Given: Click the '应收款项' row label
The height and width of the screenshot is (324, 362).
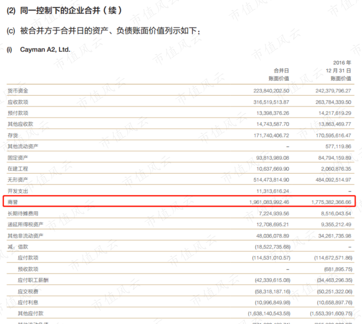Looking at the screenshot, I should click(x=18, y=102).
